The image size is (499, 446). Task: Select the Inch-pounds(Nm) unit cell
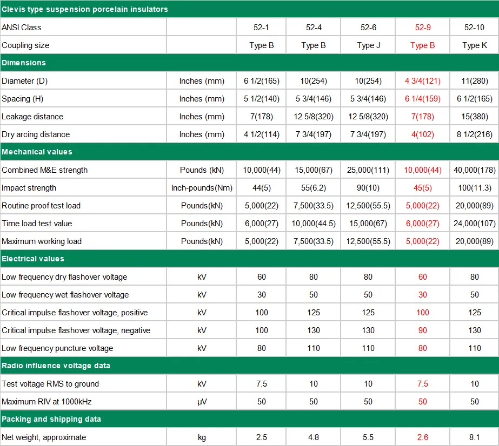202,187
